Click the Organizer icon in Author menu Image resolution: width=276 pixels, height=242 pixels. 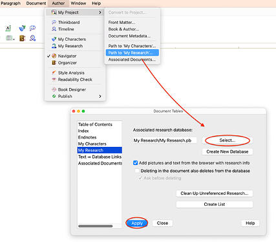pyautogui.click(x=54, y=63)
